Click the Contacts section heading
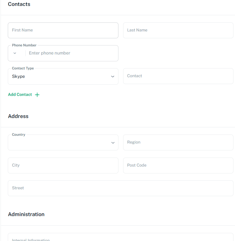The height and width of the screenshot is (241, 235). coord(19,4)
